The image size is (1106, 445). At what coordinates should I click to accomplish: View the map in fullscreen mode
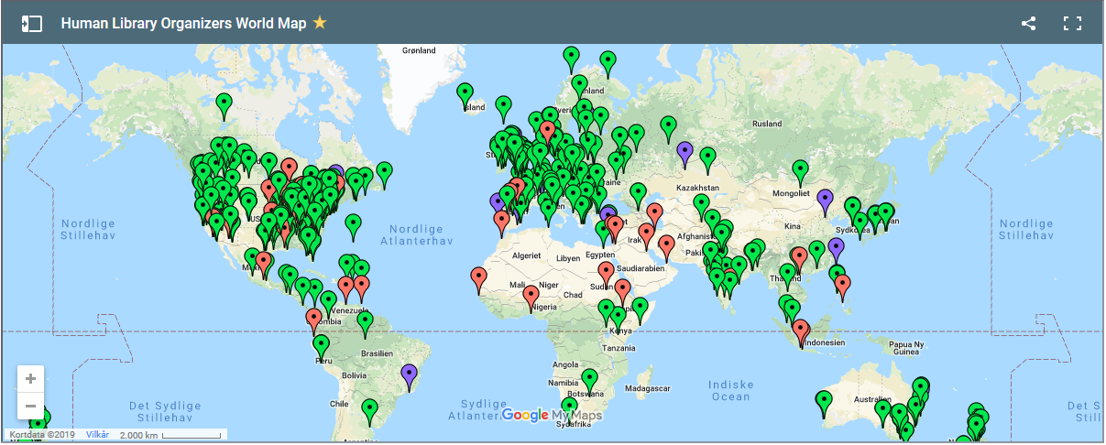pyautogui.click(x=1072, y=23)
